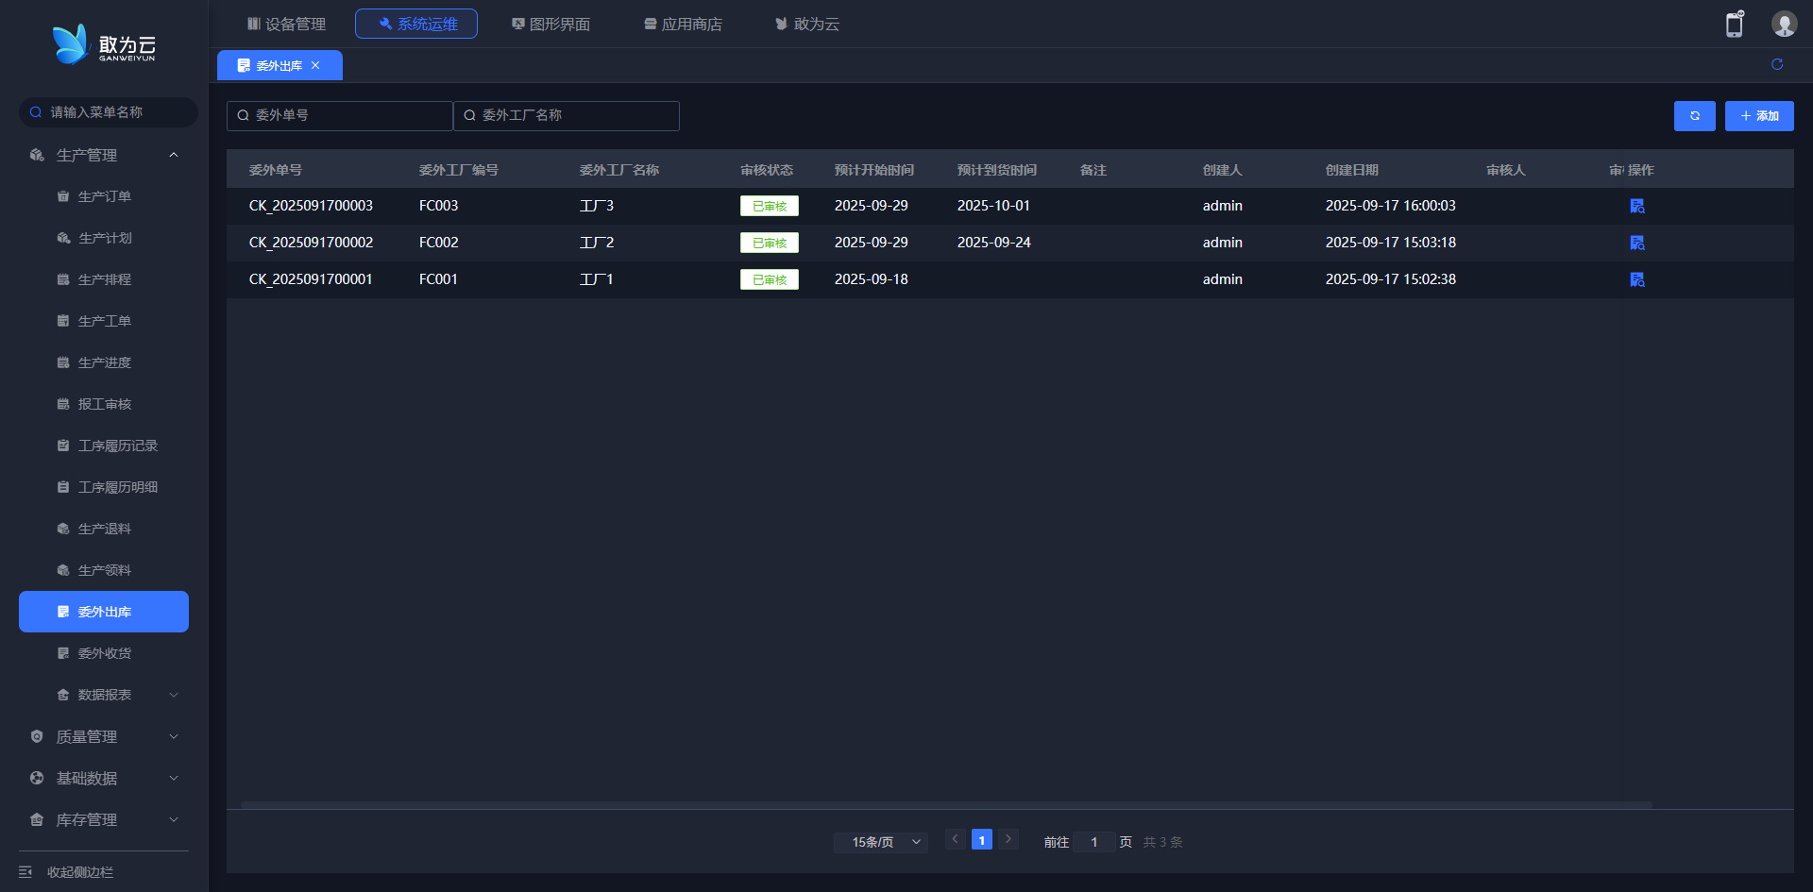1813x892 pixels.
Task: Close the 委外出库 tab
Action: 315,65
